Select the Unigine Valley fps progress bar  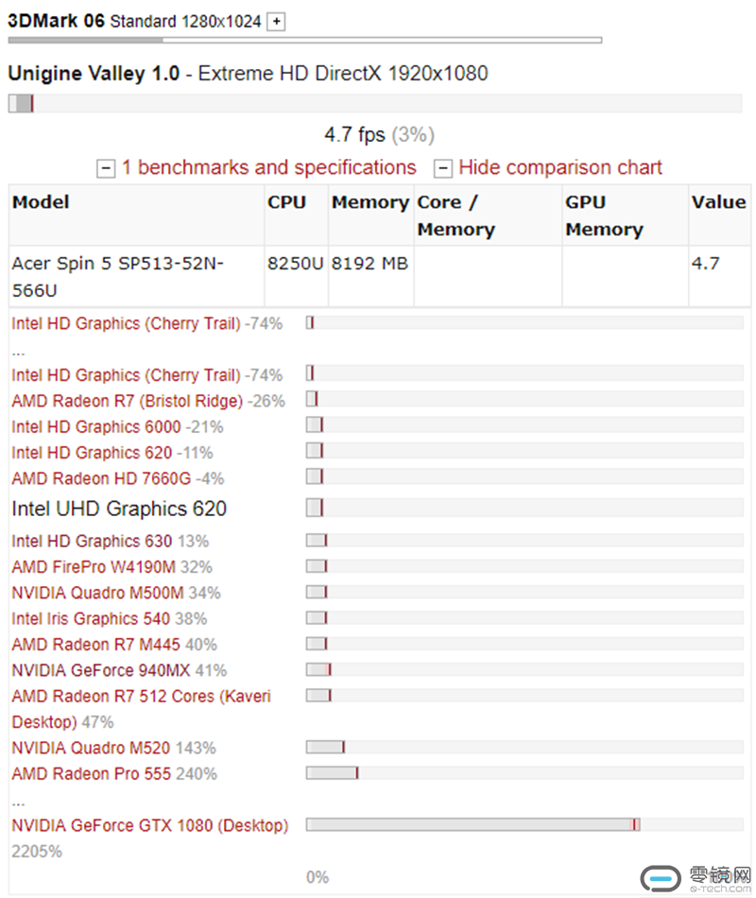coord(375,104)
